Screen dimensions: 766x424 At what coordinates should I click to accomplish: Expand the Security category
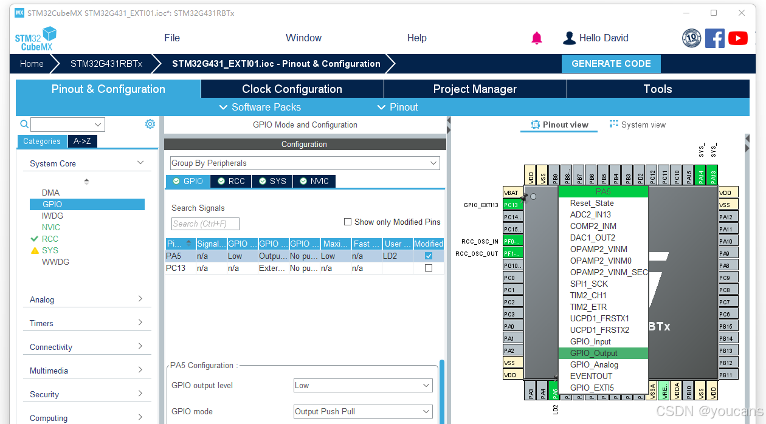click(140, 394)
